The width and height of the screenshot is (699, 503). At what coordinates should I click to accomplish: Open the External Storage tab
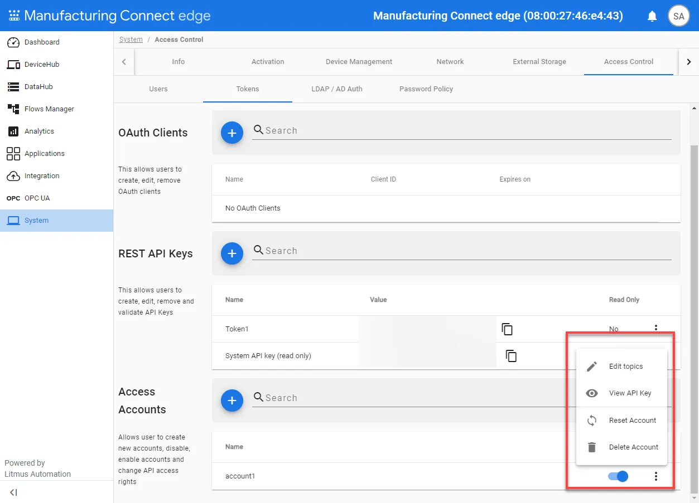539,62
